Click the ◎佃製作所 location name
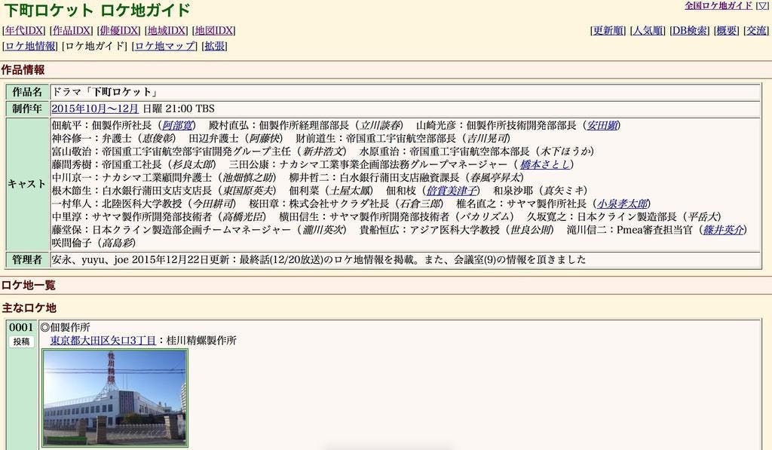 pos(66,327)
